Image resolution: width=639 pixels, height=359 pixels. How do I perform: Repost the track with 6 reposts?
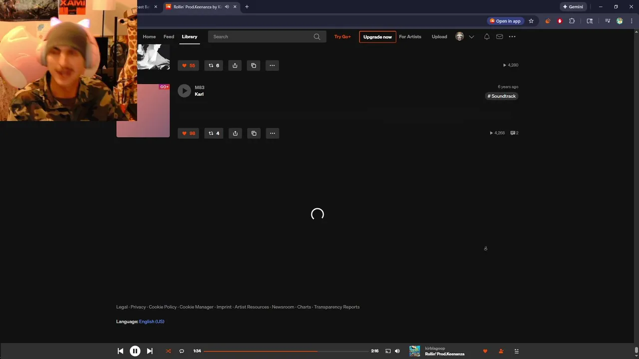coord(214,65)
